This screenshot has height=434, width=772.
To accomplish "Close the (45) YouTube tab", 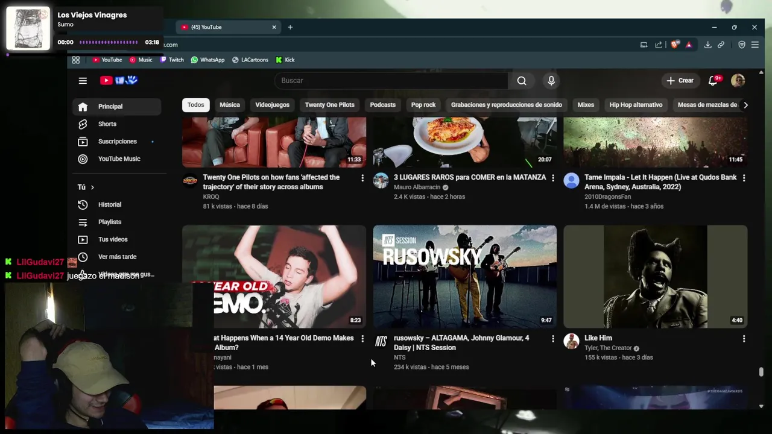I will tap(274, 27).
